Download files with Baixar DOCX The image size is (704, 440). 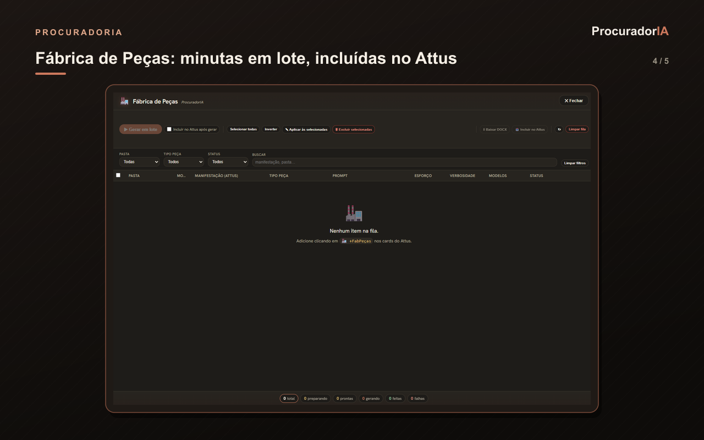(x=495, y=129)
